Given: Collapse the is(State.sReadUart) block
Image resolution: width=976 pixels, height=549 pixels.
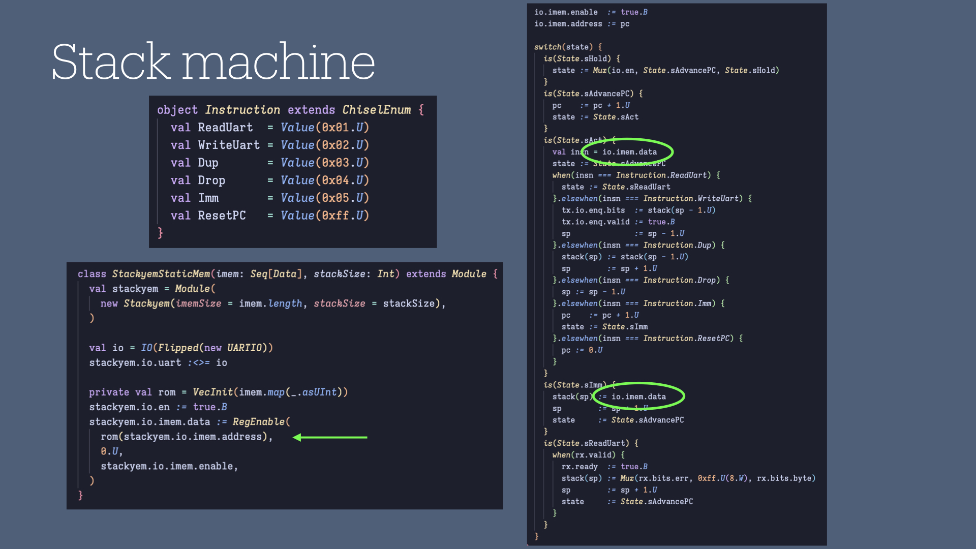Looking at the screenshot, I should 590,443.
